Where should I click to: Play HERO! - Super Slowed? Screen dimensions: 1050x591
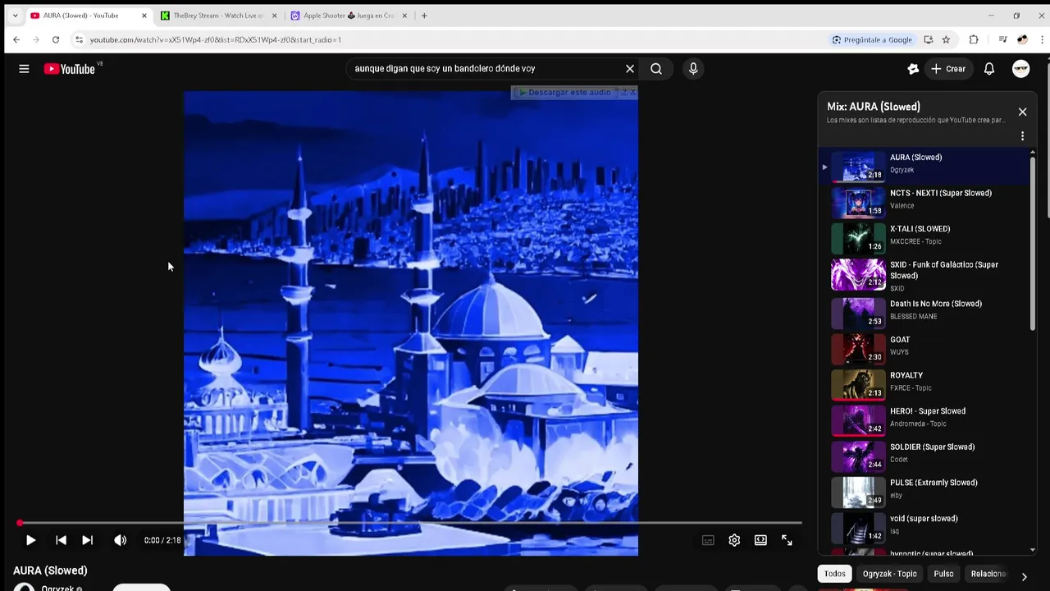click(x=924, y=419)
